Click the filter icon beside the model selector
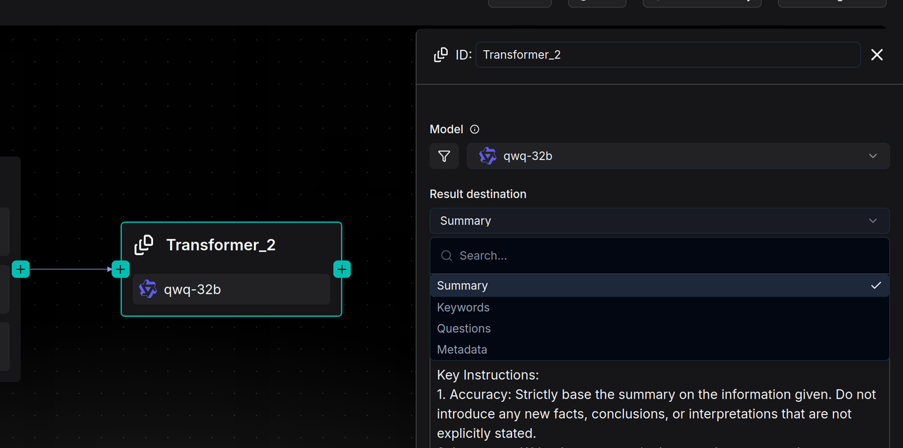The width and height of the screenshot is (903, 448). [x=444, y=156]
